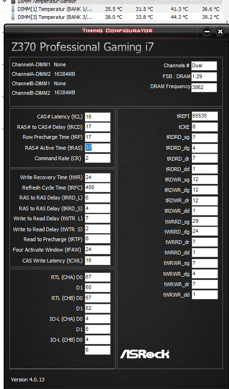Click the Command Rate (CR) field
The height and width of the screenshot is (389, 229).
click(x=97, y=158)
